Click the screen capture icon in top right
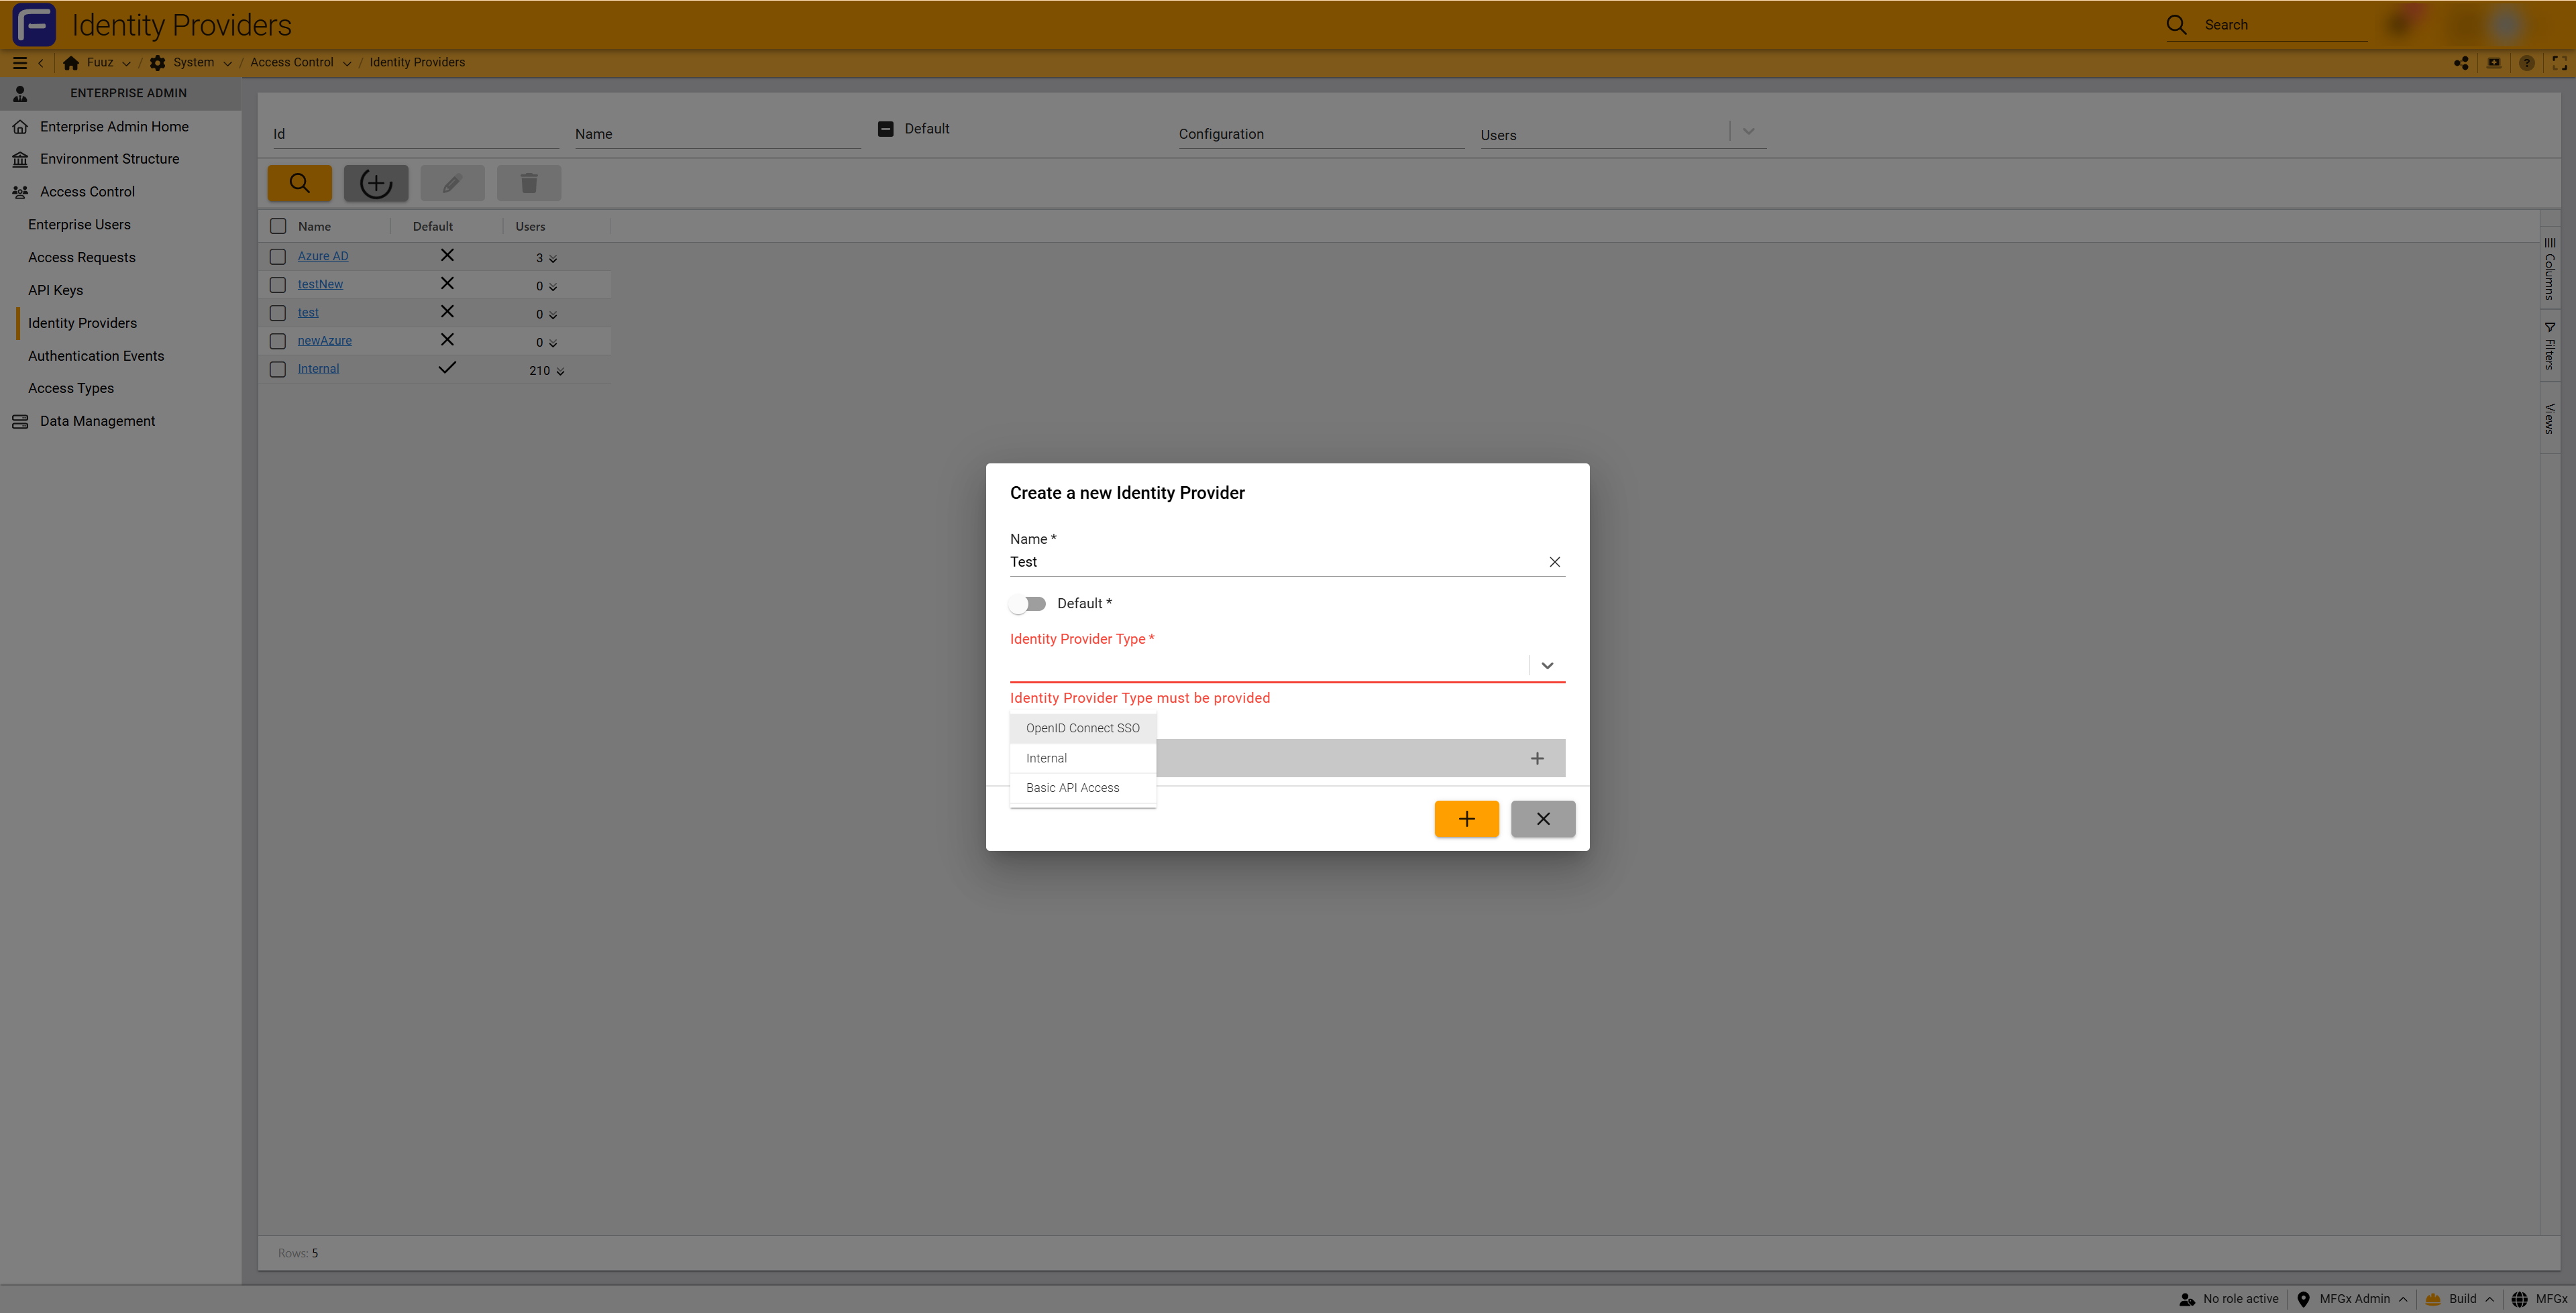Viewport: 2576px width, 1313px height. (x=2494, y=62)
